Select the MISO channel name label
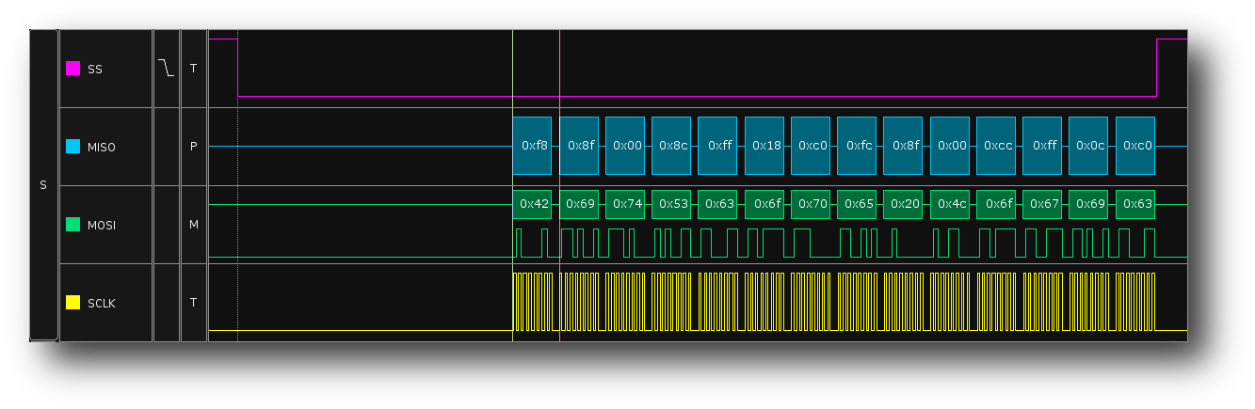This screenshot has height=409, width=1255. coord(101,147)
